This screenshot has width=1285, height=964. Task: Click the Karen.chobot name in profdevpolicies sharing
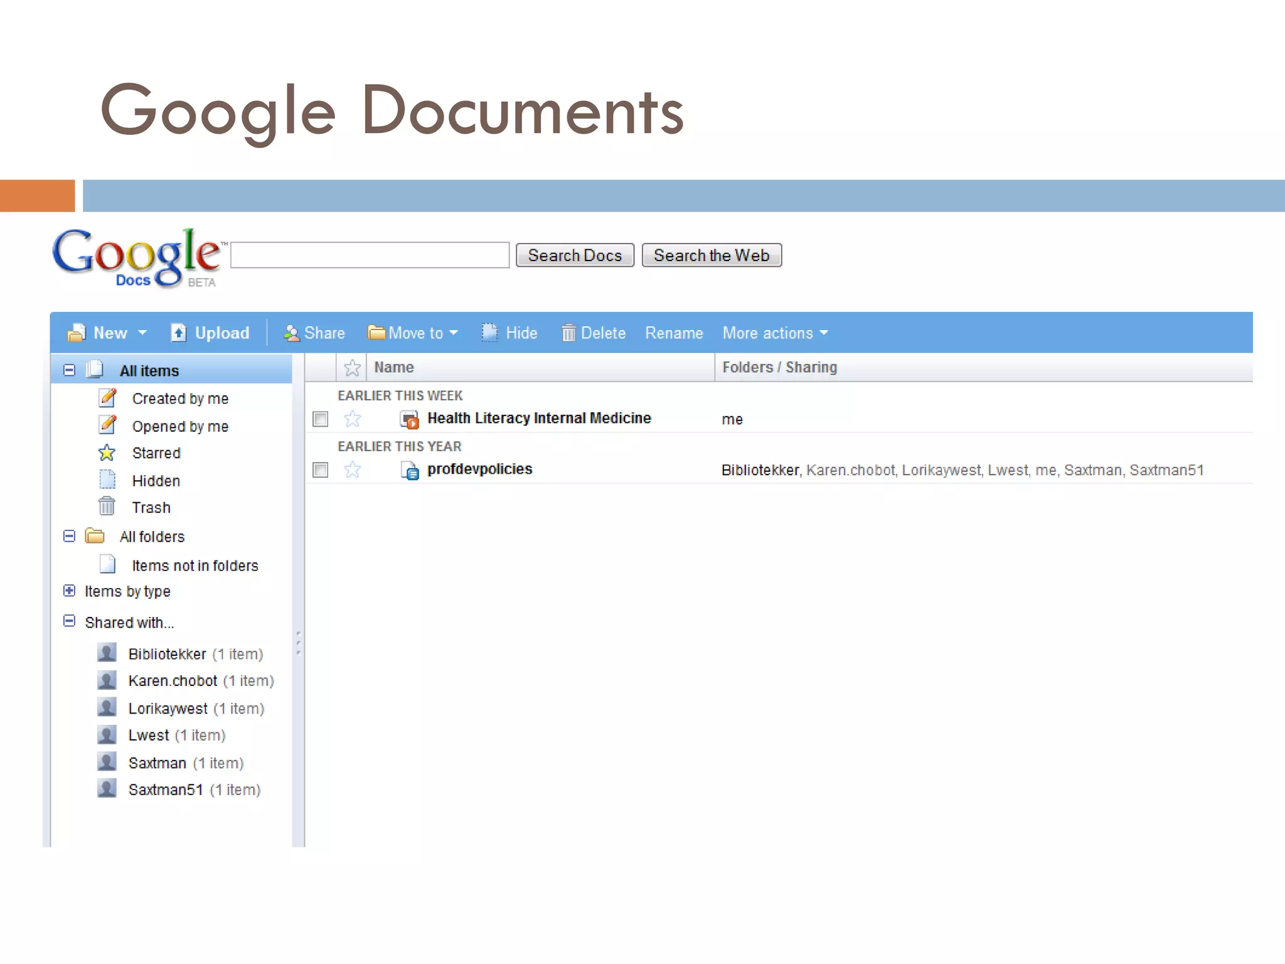[x=850, y=470]
